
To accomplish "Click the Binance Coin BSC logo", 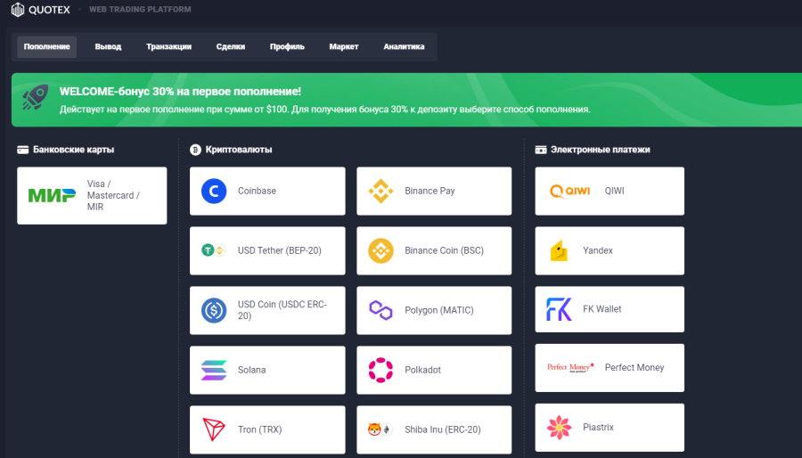I will click(381, 250).
